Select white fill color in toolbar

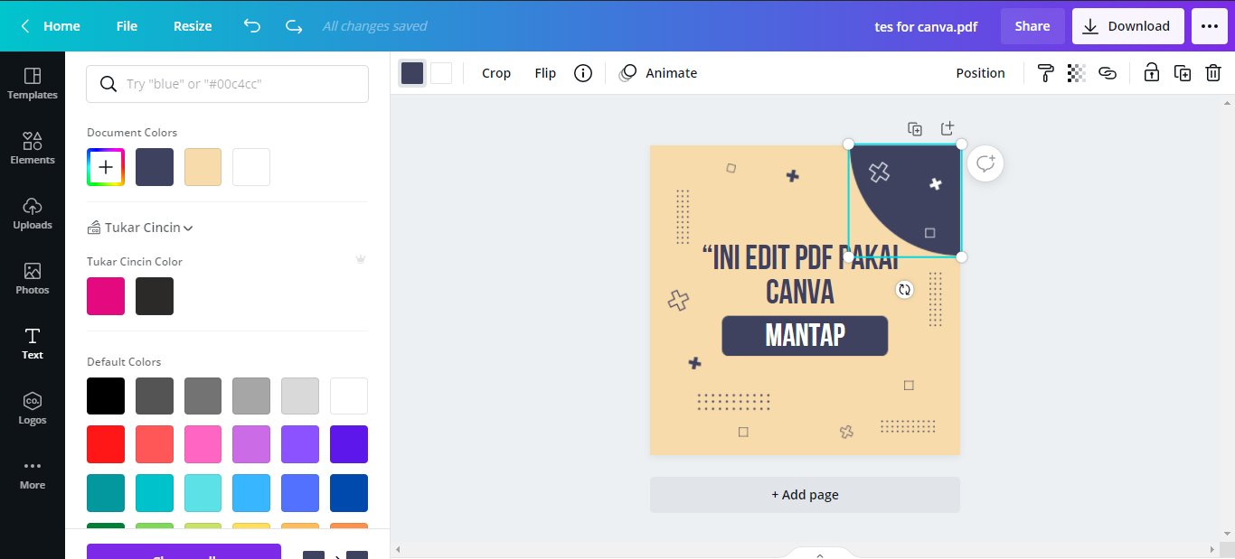click(441, 73)
